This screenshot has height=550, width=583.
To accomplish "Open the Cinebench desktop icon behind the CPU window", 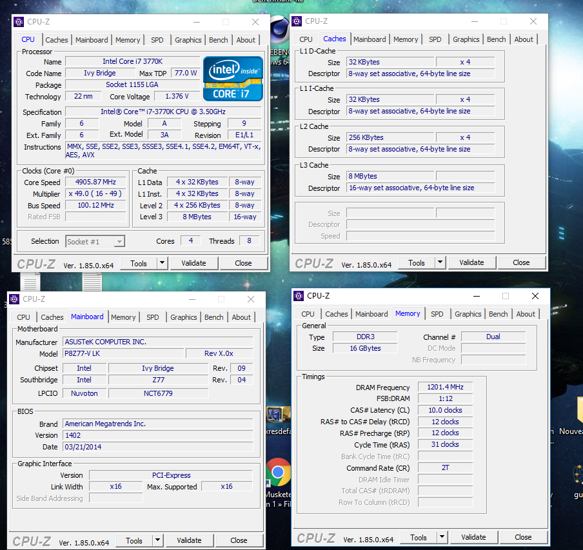I will 280,30.
